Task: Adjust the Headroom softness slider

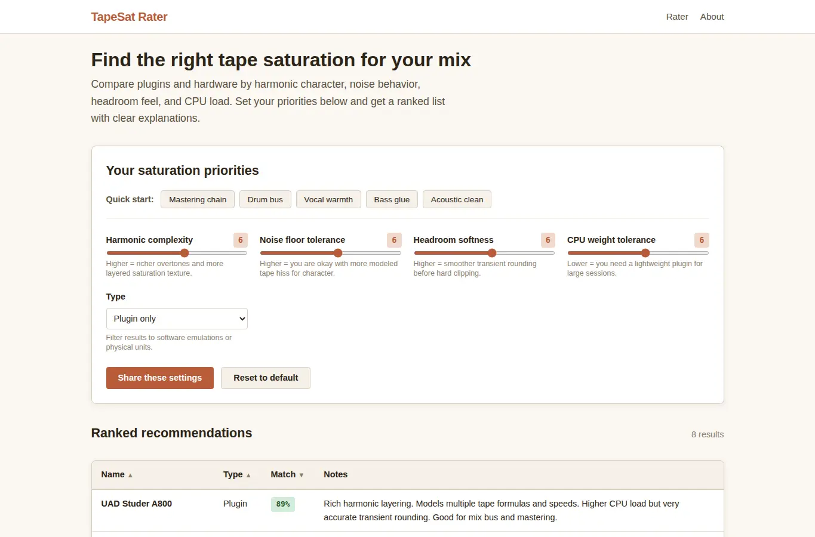Action: click(484, 253)
